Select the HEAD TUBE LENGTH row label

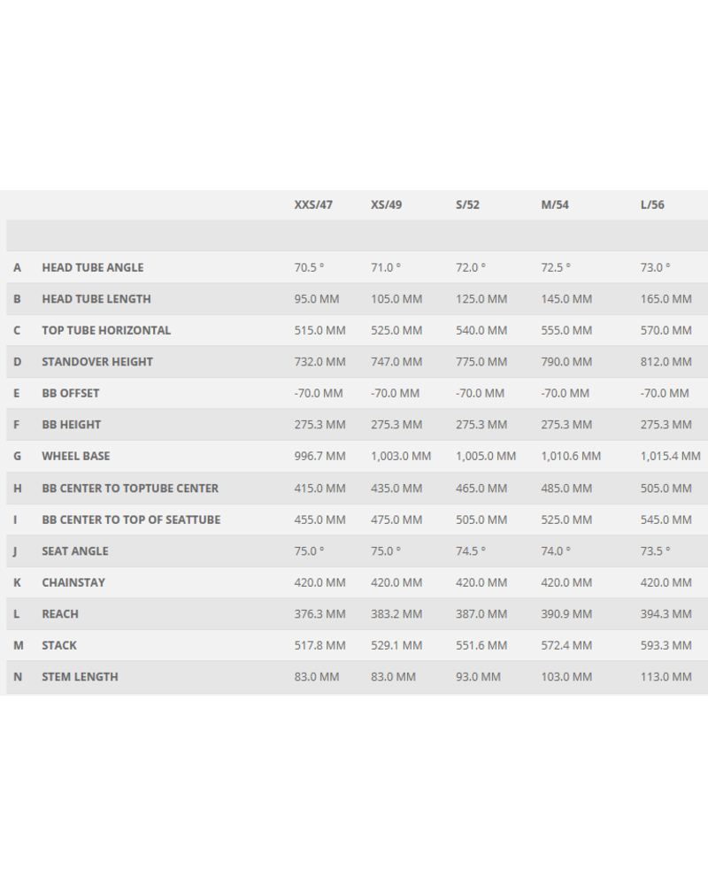click(96, 299)
